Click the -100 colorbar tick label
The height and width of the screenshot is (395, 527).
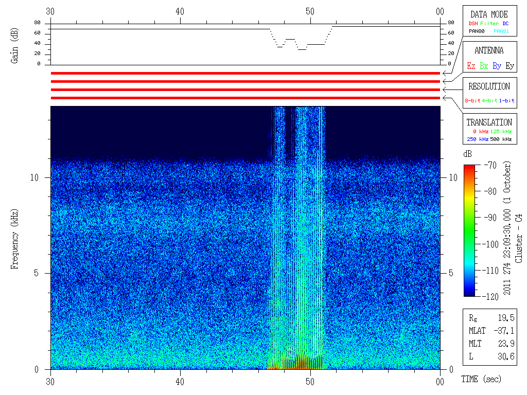[491, 244]
